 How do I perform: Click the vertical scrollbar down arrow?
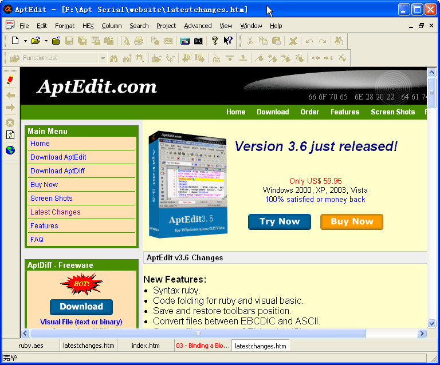pos(431,323)
